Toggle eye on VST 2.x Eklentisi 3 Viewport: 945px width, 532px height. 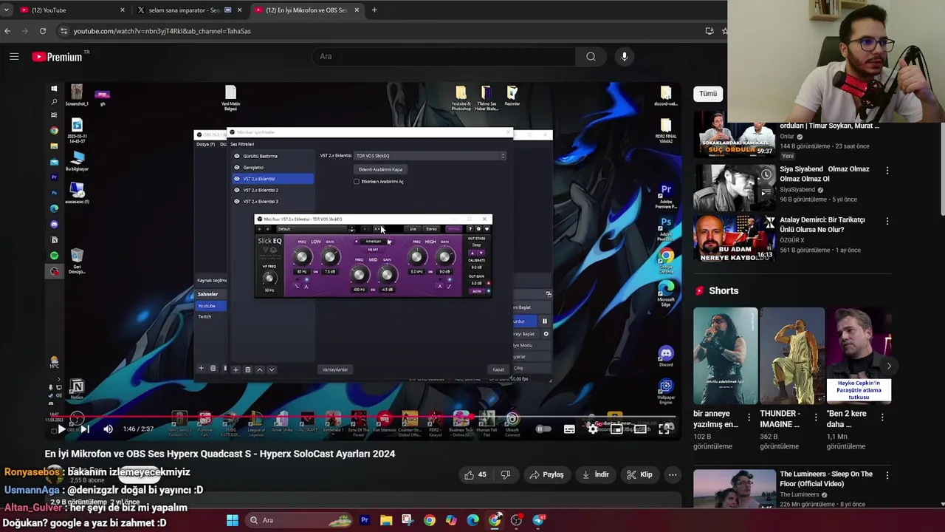pyautogui.click(x=237, y=201)
